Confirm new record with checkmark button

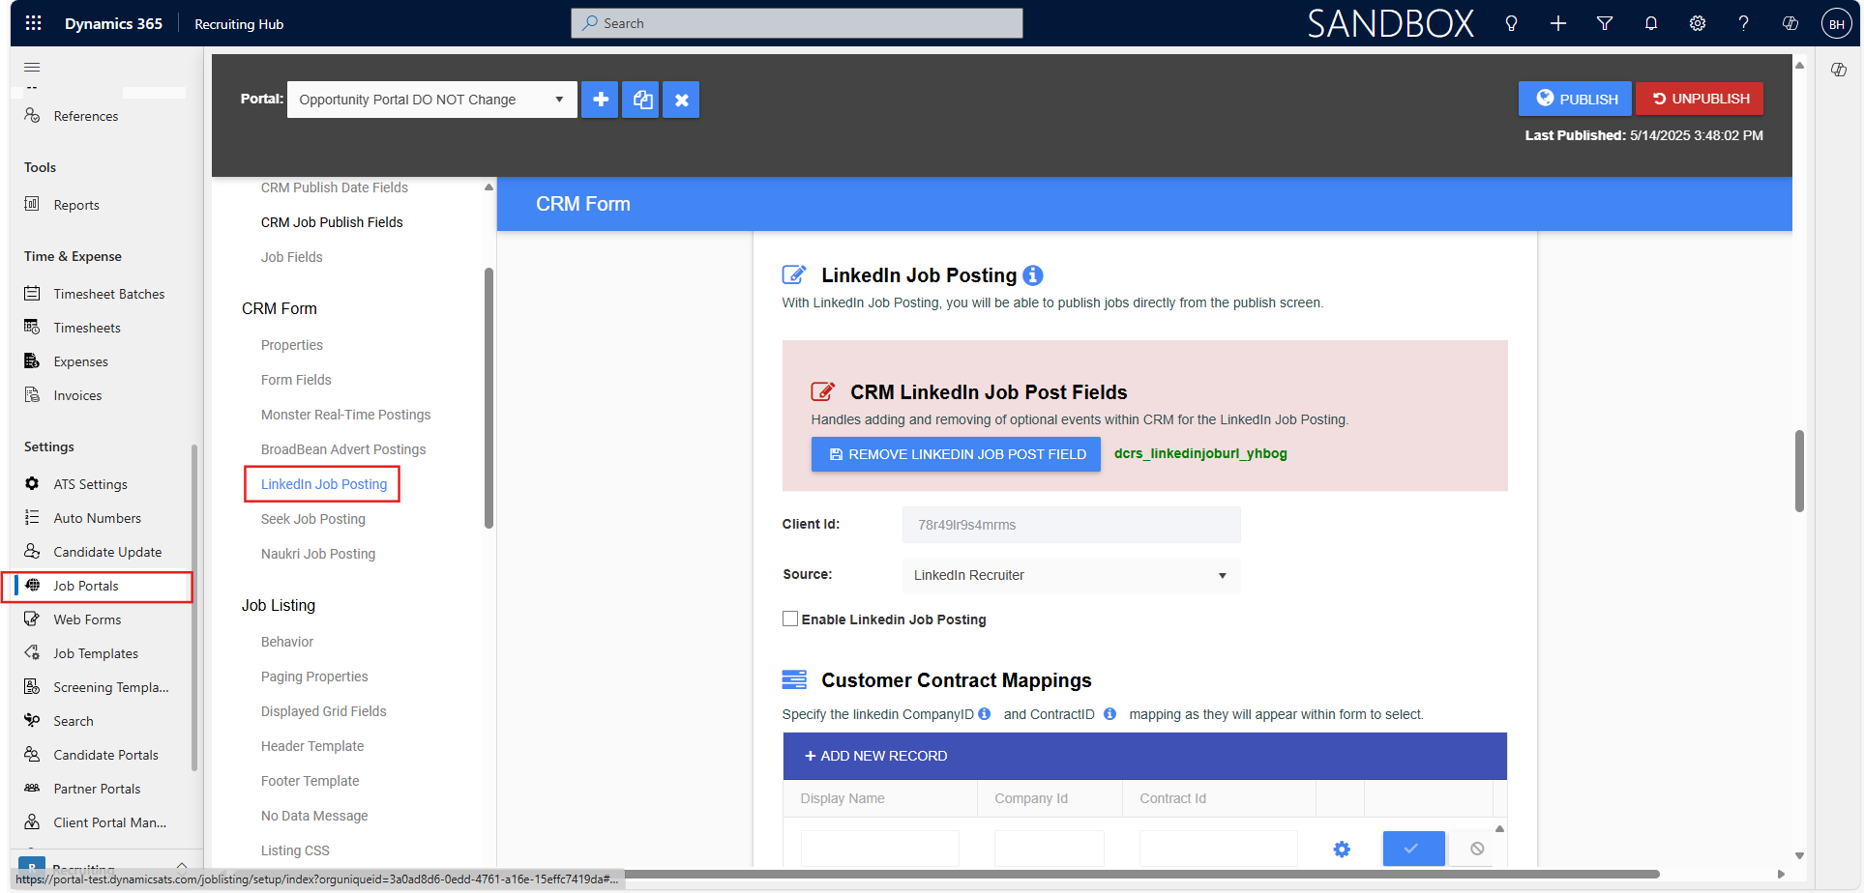1413,849
